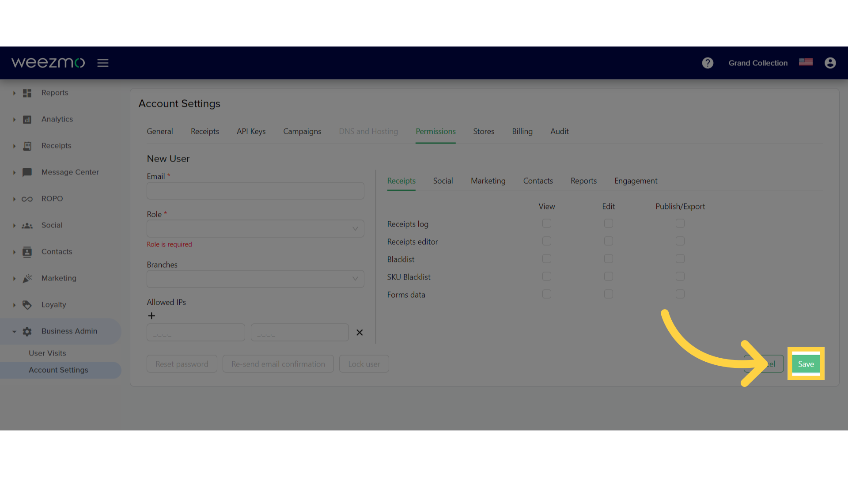
Task: Focus the Email input field
Action: coord(255,191)
